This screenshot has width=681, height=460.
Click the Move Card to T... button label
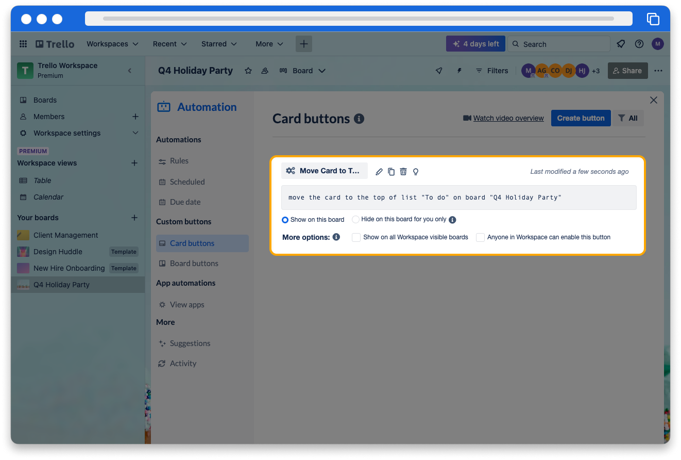pos(325,171)
